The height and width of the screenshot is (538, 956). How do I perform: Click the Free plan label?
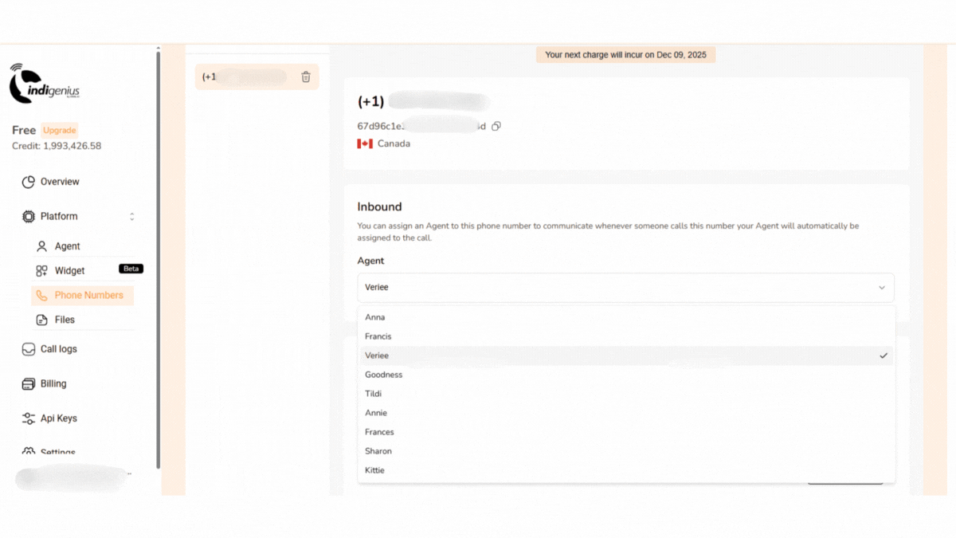pos(24,131)
